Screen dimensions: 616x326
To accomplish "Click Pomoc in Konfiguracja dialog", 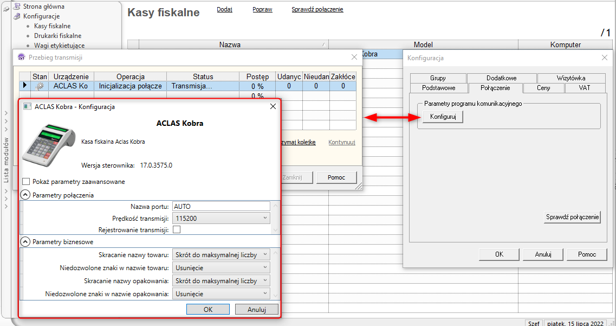I will click(587, 254).
